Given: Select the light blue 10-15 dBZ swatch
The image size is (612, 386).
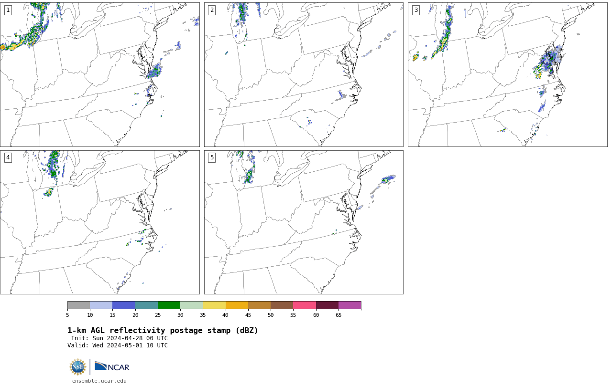Looking at the screenshot, I should [x=101, y=305].
